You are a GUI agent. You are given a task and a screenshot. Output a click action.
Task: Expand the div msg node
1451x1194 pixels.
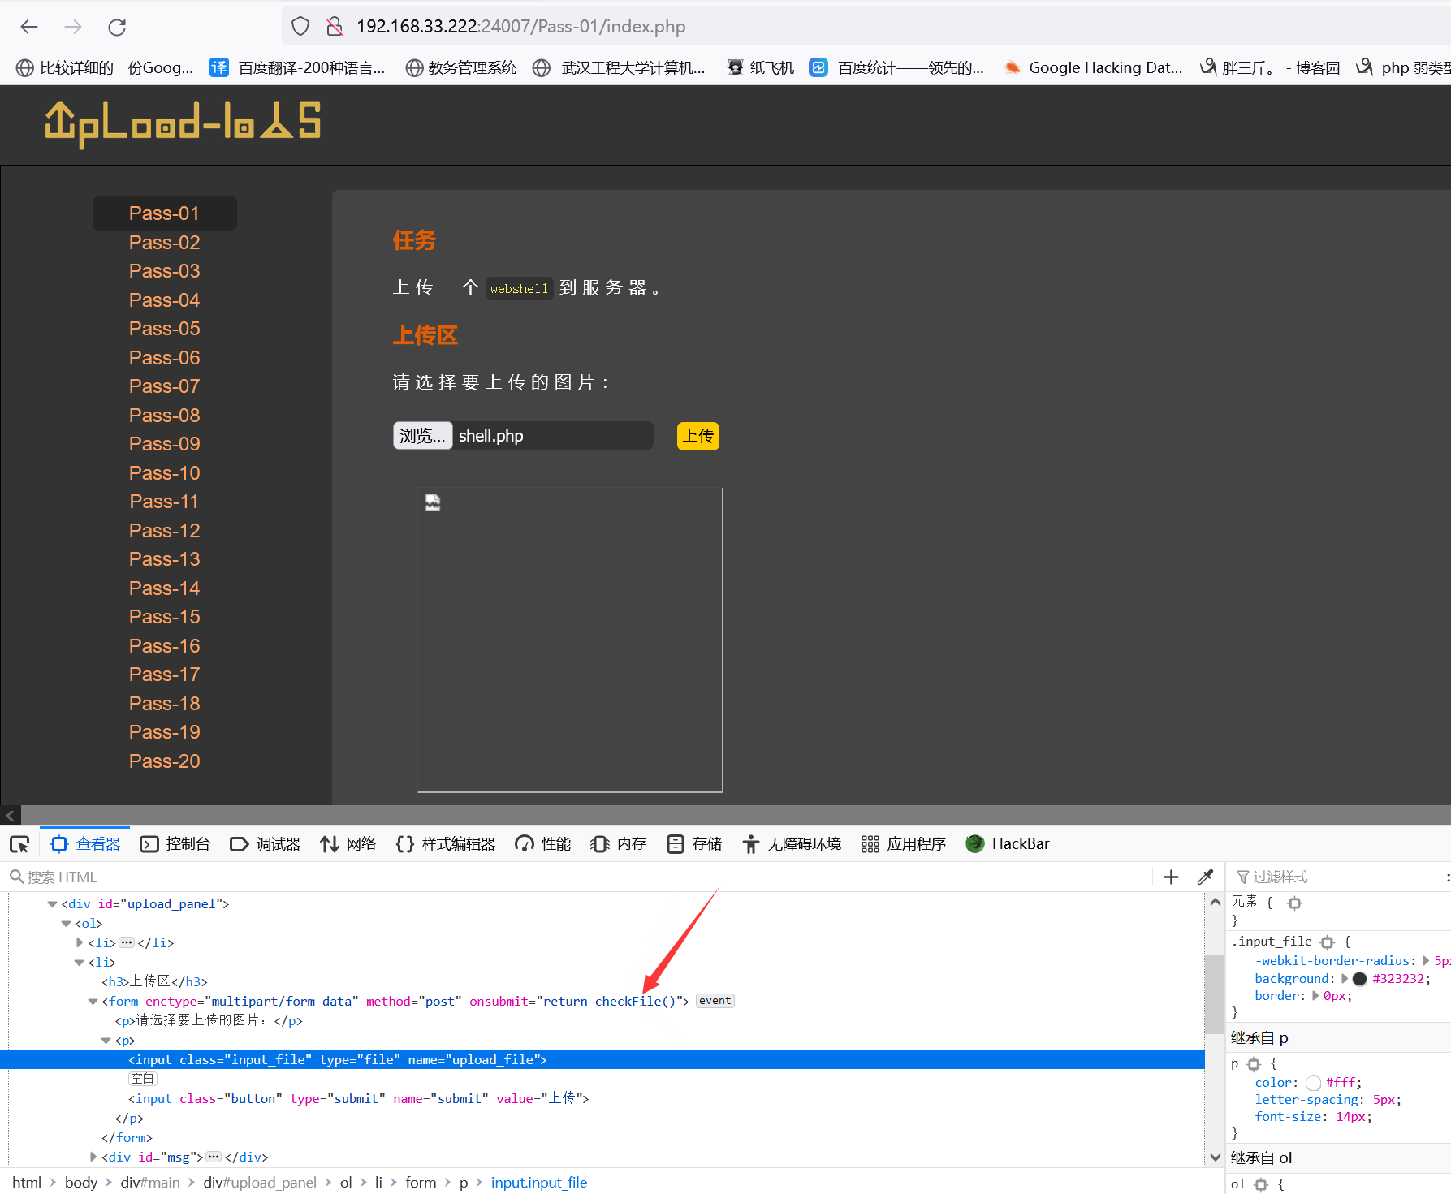(93, 1157)
